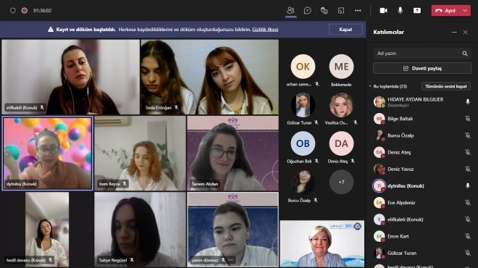Viewport: 478px width, 268px height.
Task: Select Bilge Baltalı in participant list
Action: pyautogui.click(x=422, y=119)
